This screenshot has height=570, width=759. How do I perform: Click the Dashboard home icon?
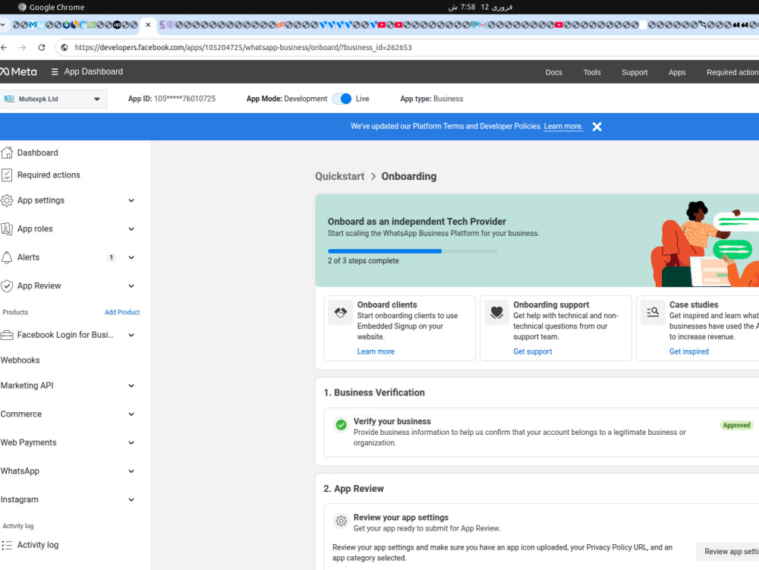pos(7,153)
